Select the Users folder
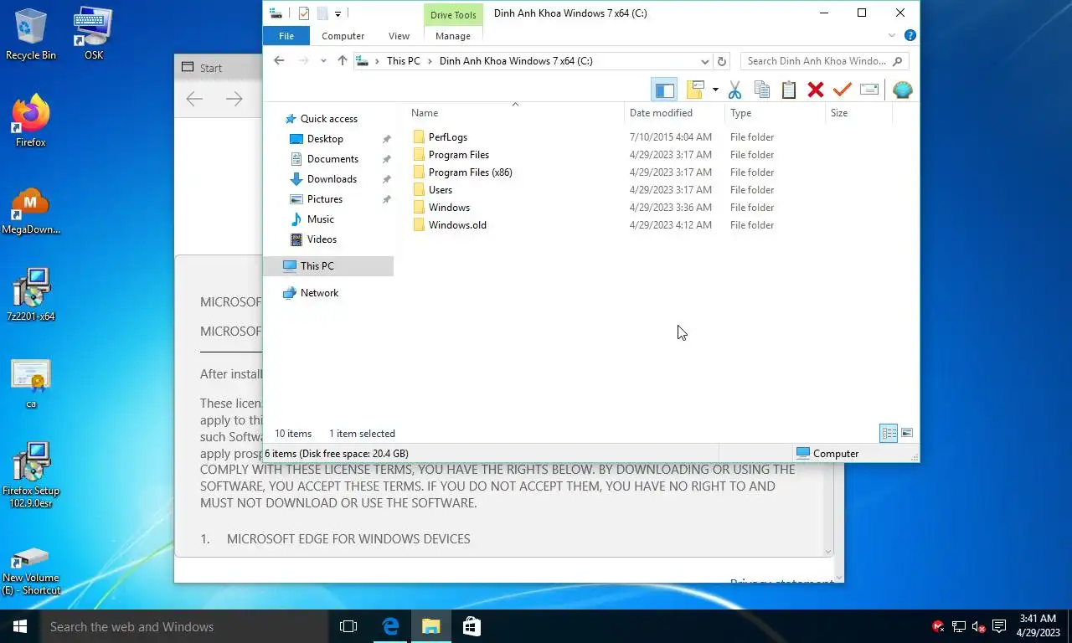The image size is (1072, 643). click(441, 190)
